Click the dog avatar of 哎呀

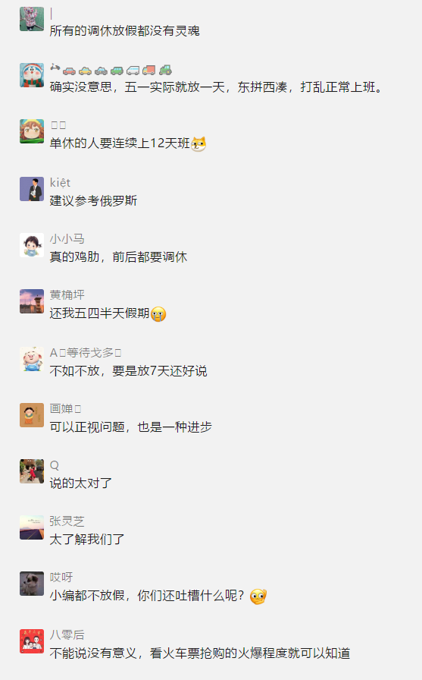click(x=32, y=584)
